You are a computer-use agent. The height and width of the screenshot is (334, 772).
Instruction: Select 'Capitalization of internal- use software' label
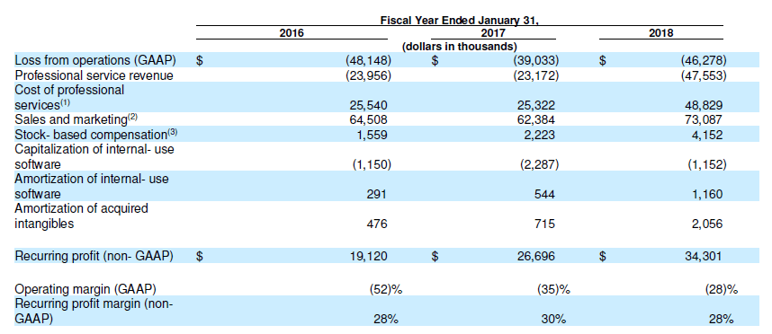pos(94,157)
